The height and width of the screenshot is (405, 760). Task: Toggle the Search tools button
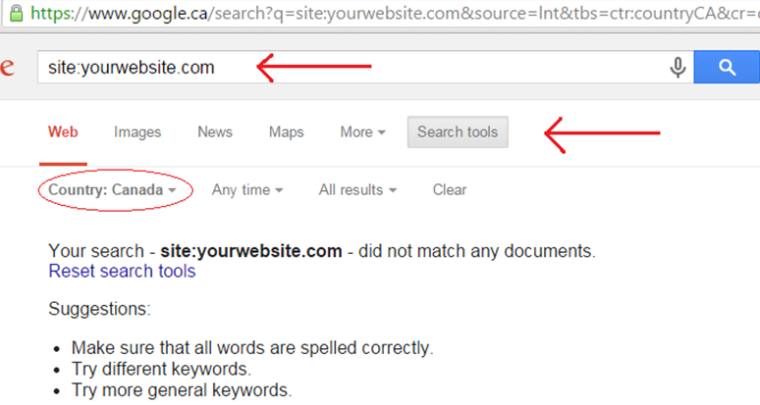[x=458, y=132]
